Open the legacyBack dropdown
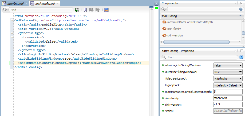 click(x=228, y=85)
